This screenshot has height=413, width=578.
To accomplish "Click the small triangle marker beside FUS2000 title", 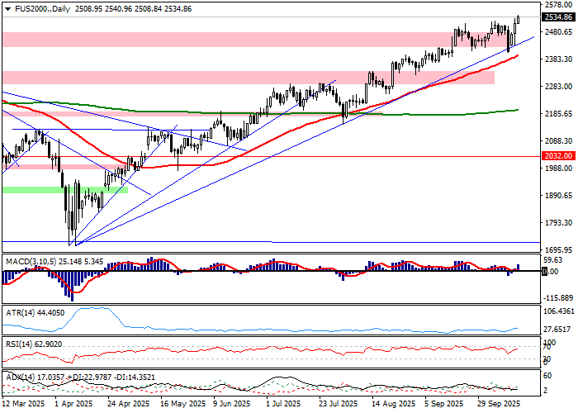I will (5, 7).
